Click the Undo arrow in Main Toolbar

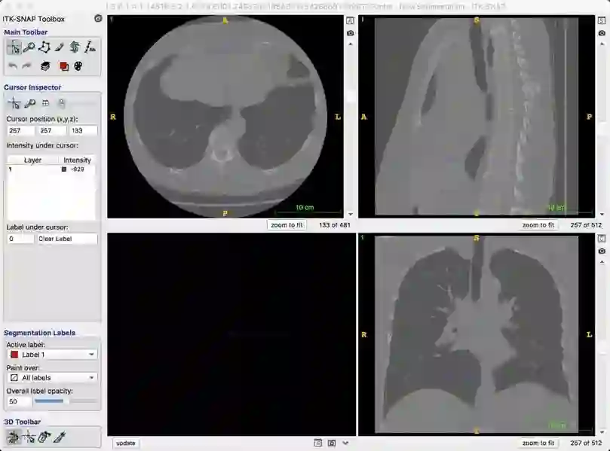pyautogui.click(x=13, y=66)
